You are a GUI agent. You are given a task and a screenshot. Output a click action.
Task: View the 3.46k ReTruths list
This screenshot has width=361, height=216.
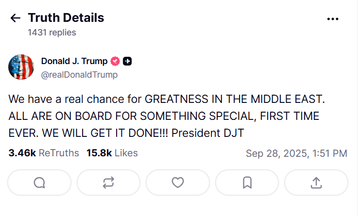pos(44,153)
